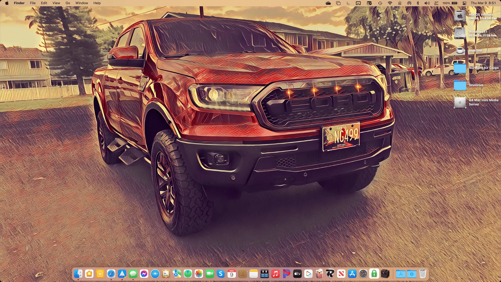Launch the Spark mail app

122,274
